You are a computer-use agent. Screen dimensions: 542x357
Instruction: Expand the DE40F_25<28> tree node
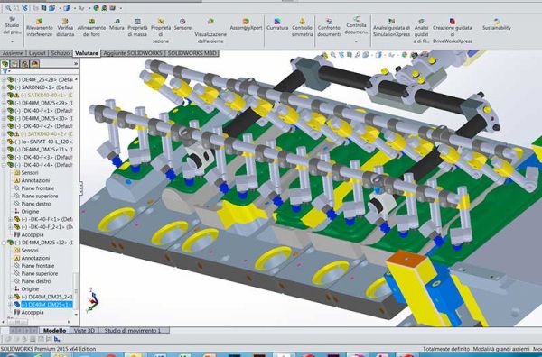pos(4,79)
